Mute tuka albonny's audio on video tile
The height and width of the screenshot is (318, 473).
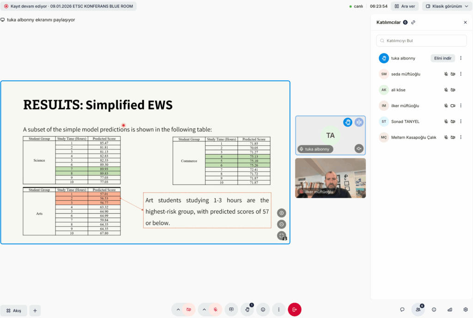point(359,149)
